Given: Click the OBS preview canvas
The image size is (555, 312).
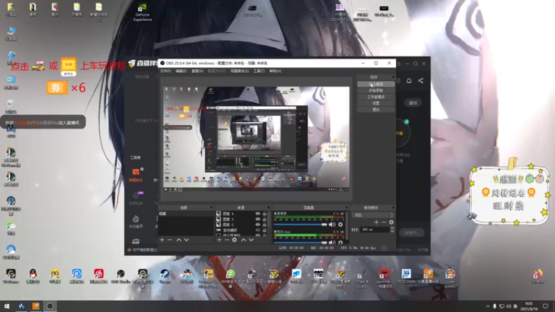Looking at the screenshot, I should click(256, 139).
